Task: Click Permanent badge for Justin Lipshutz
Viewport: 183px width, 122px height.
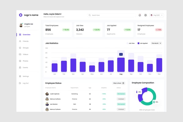Action: [x=121, y=94]
